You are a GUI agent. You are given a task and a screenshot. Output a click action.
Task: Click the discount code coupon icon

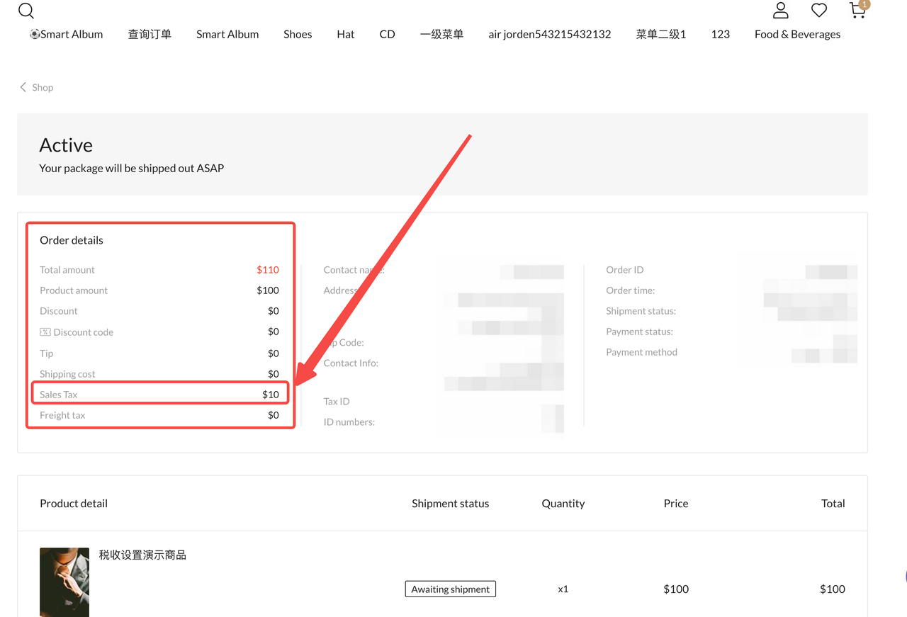(45, 332)
